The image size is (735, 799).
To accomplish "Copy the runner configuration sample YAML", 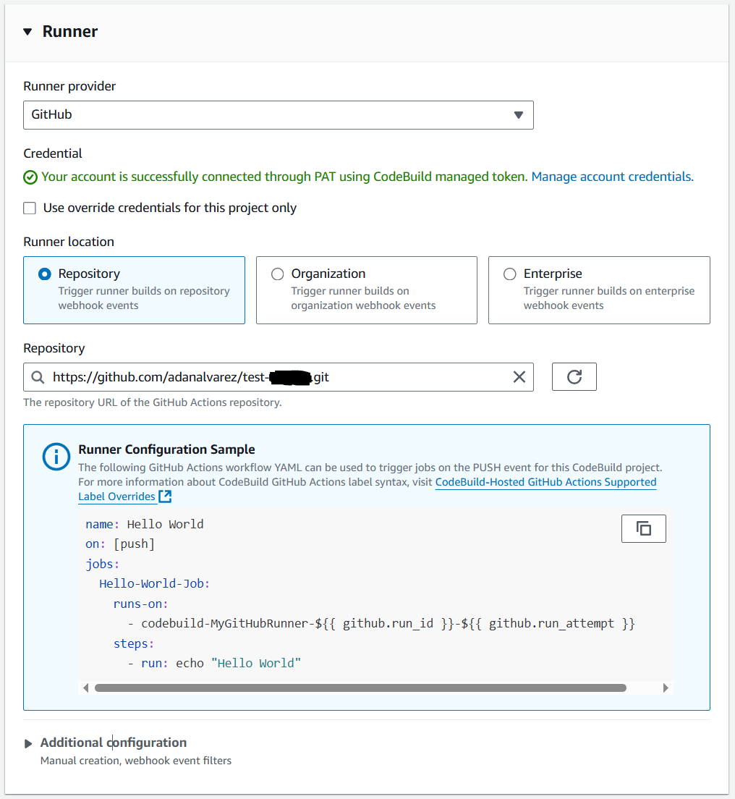I will click(643, 528).
